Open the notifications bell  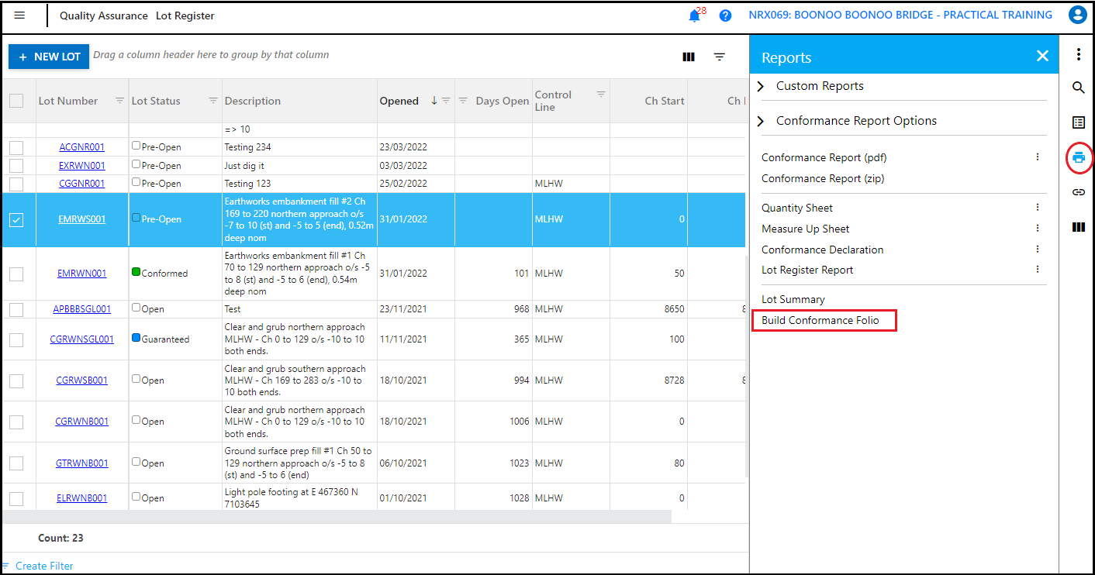tap(694, 15)
